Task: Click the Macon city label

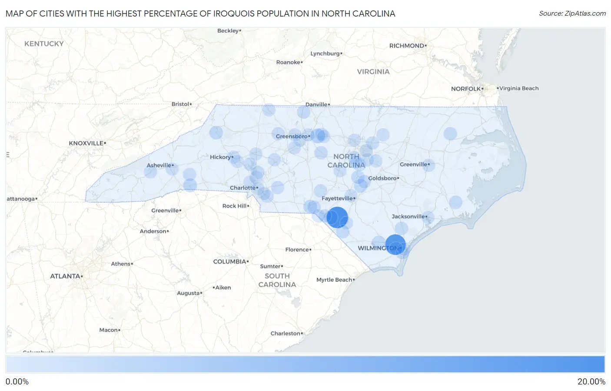Action: click(109, 330)
